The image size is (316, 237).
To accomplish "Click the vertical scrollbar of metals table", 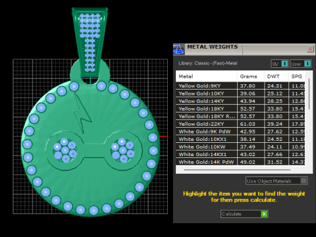I will click(x=309, y=94).
